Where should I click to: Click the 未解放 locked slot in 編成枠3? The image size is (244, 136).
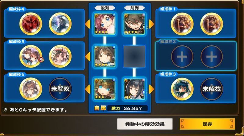211,89
